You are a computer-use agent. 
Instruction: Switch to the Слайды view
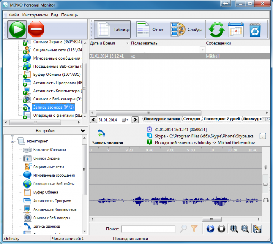[186, 29]
